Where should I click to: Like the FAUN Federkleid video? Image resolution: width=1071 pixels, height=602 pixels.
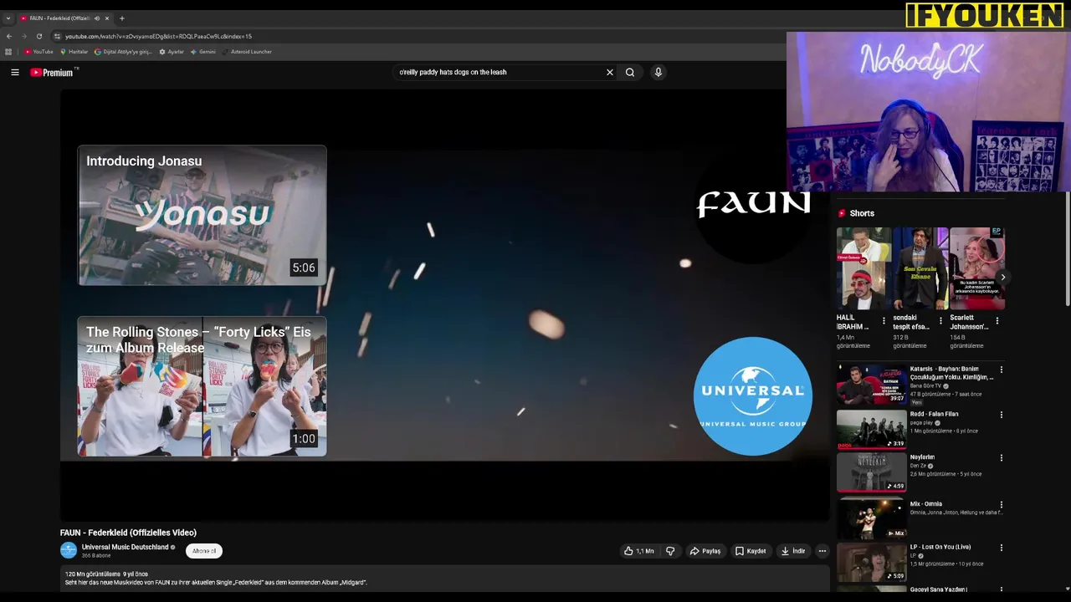click(638, 551)
